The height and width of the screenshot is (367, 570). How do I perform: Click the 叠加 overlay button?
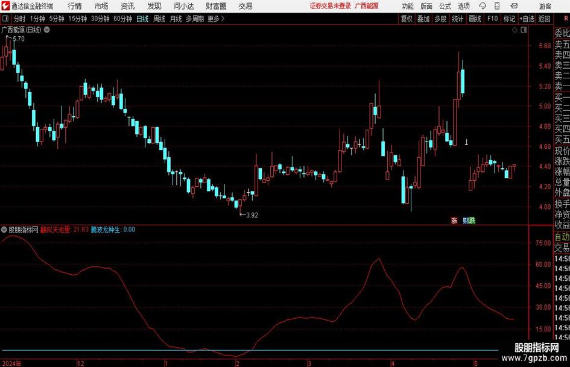(423, 19)
